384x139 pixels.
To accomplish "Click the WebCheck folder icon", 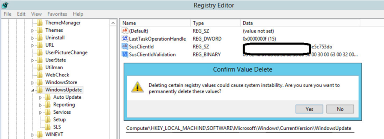I will click(40, 75).
